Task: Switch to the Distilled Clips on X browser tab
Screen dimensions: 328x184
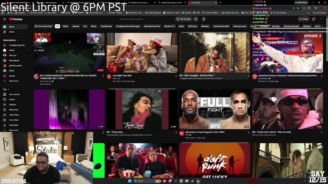Action: tap(172, 3)
